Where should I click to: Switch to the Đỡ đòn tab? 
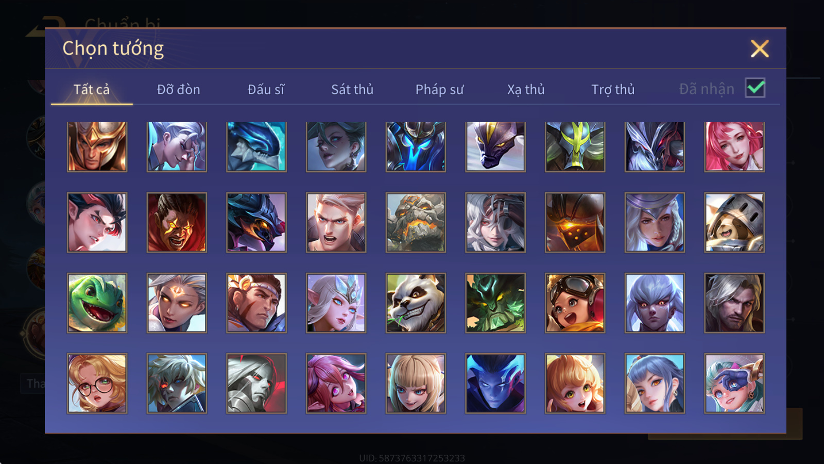click(x=178, y=89)
